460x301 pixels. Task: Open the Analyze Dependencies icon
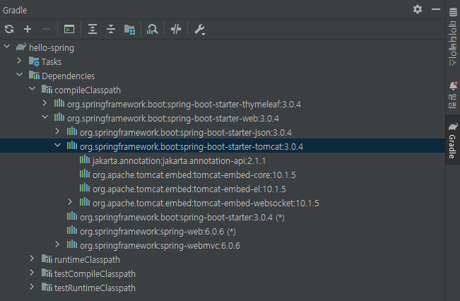pyautogui.click(x=152, y=29)
